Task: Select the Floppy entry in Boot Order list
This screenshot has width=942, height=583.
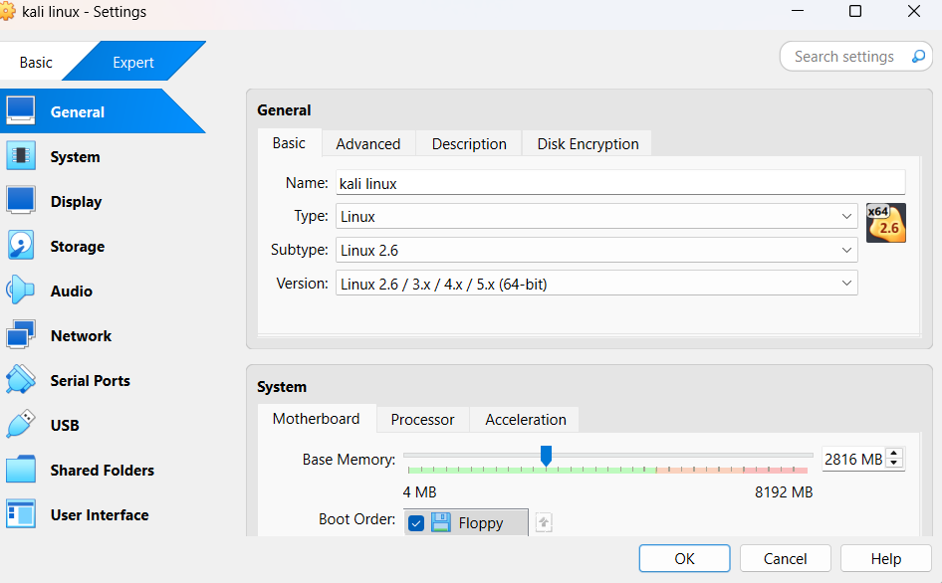Action: [x=466, y=522]
